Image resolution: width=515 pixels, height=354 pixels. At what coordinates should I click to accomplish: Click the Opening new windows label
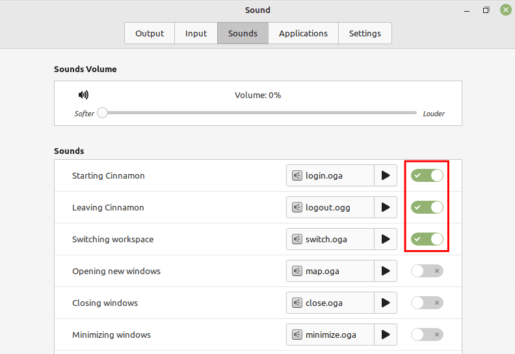116,271
